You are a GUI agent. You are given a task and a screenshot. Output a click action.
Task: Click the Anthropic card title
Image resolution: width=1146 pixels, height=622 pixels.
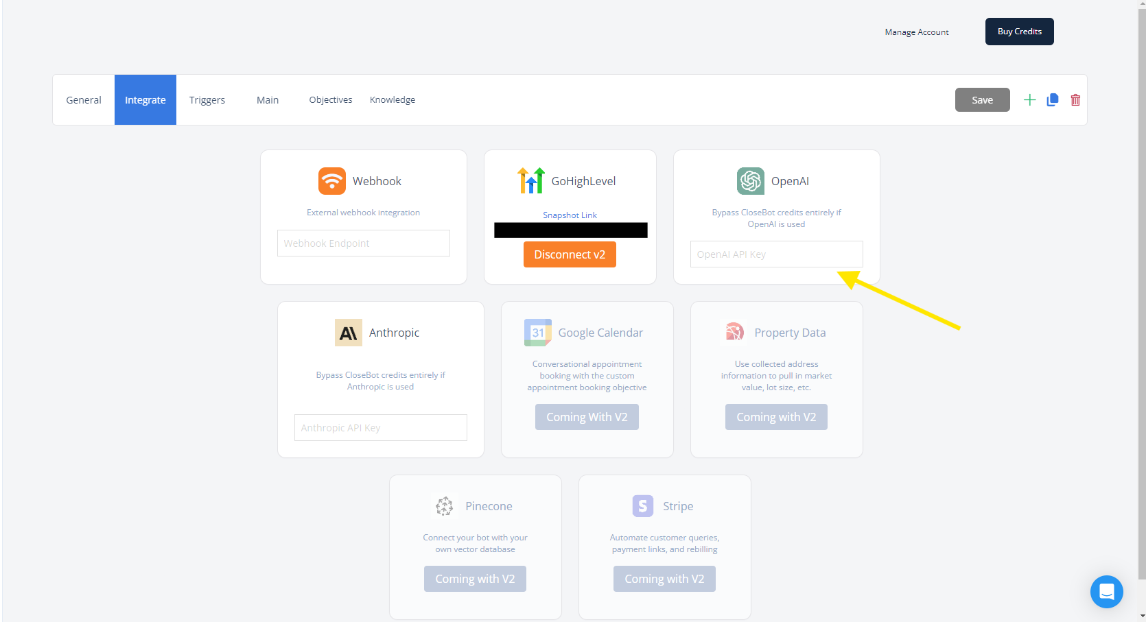coord(394,333)
